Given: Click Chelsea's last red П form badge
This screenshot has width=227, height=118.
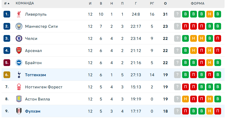Looking at the screenshot, I should tap(218, 39).
